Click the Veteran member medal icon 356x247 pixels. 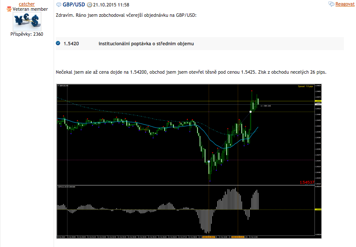point(9,9)
